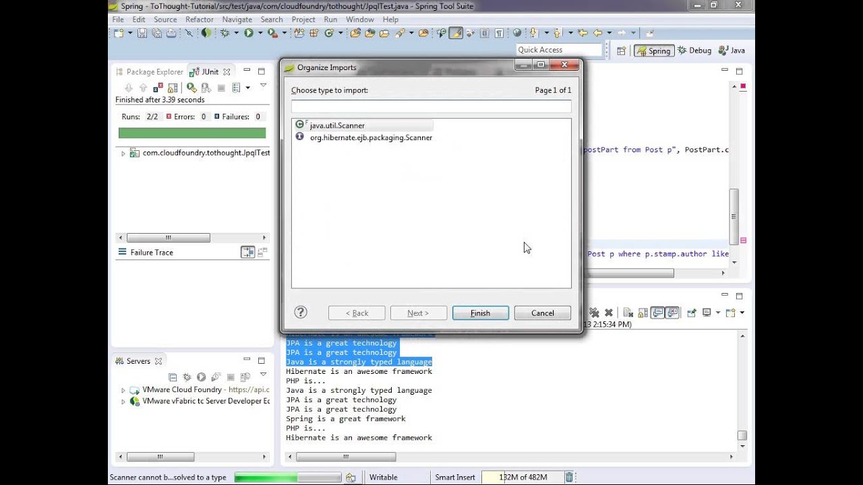The height and width of the screenshot is (485, 863).
Task: Open the File menu
Action: [118, 20]
